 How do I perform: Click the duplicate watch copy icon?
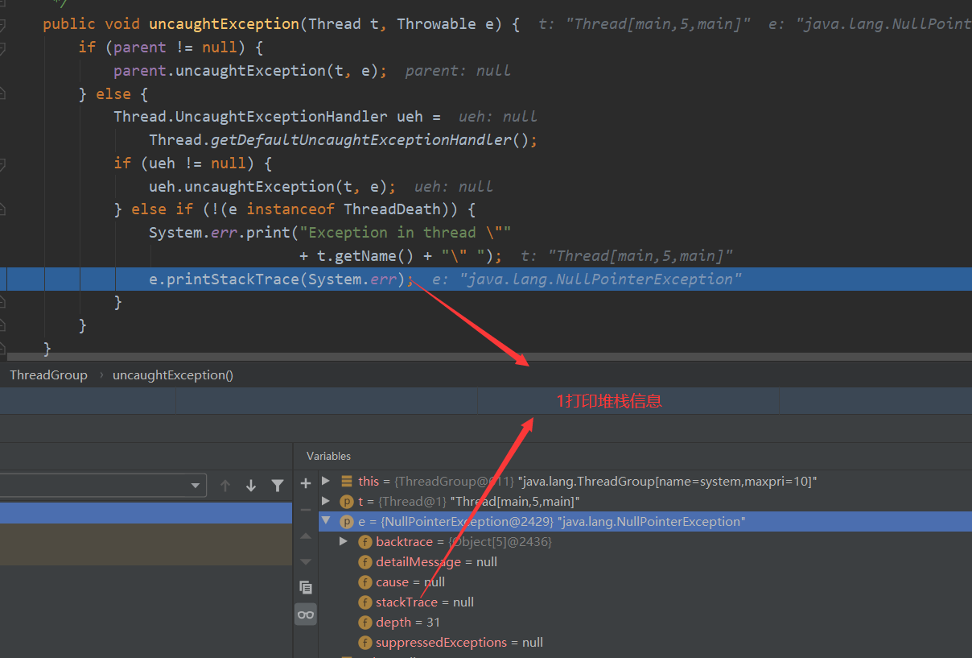(306, 587)
